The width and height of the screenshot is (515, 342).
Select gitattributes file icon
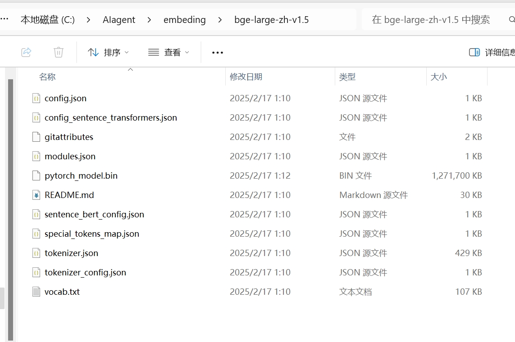tap(36, 137)
